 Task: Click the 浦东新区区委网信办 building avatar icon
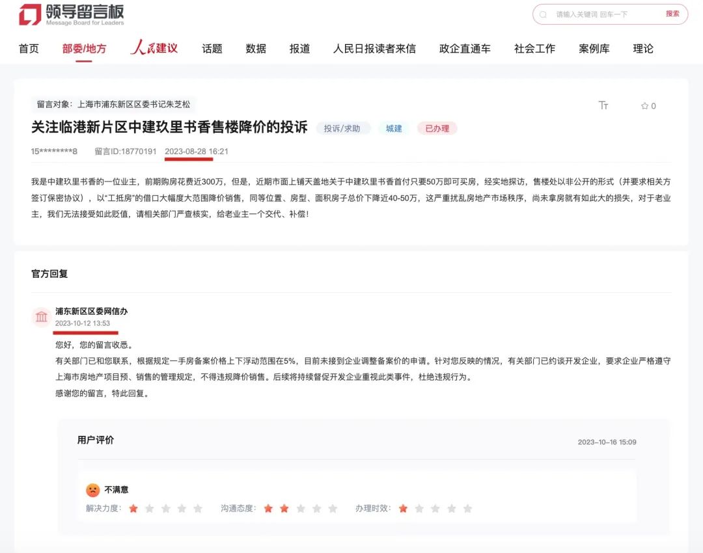pos(41,317)
